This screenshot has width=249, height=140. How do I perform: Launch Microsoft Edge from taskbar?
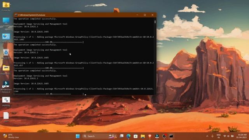128,136
